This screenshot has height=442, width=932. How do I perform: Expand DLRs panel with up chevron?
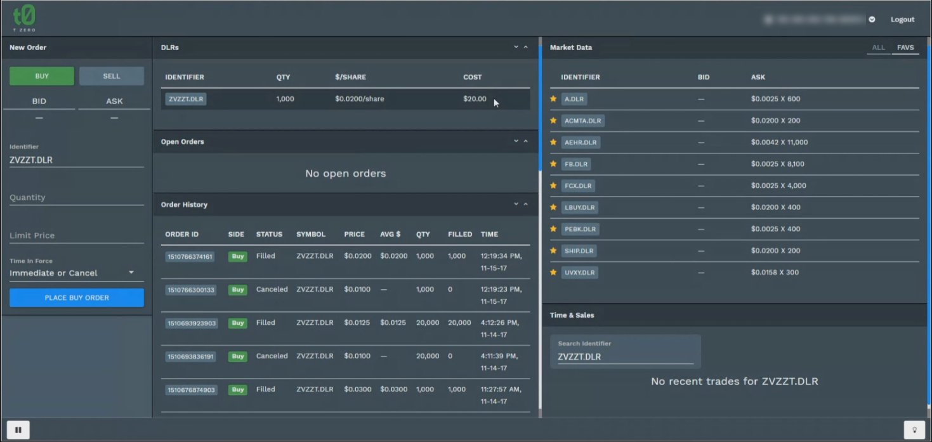[525, 47]
